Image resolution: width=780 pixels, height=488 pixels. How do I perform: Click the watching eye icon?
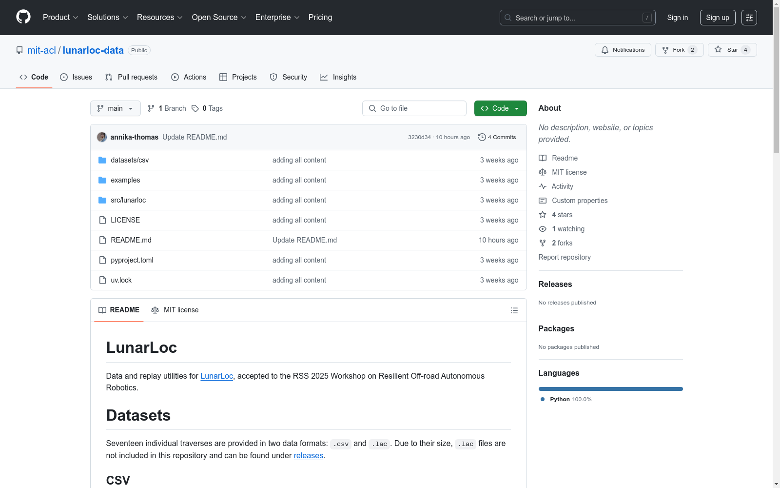[x=543, y=229]
